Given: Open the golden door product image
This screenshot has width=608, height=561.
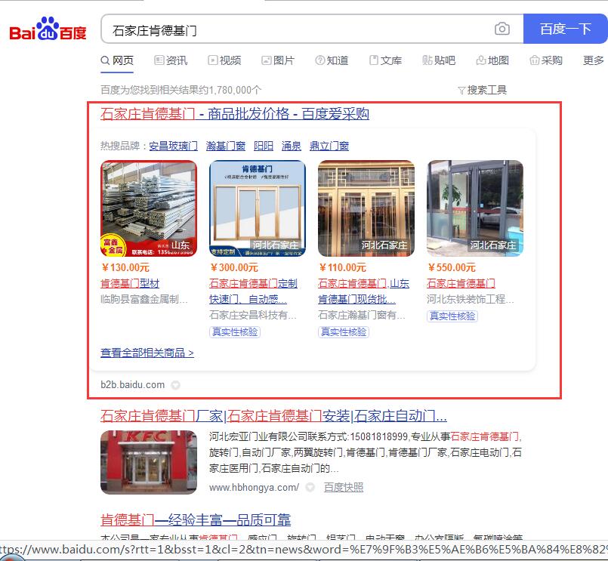Looking at the screenshot, I should coord(366,208).
